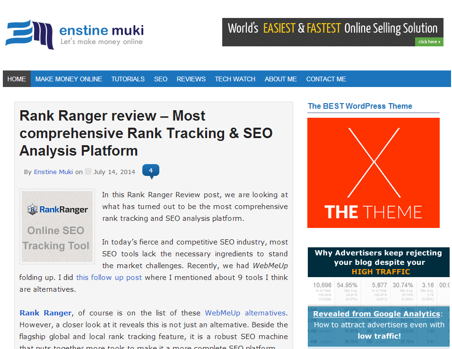
Task: Open the Online Selling Solution banner ad
Action: coord(333,32)
